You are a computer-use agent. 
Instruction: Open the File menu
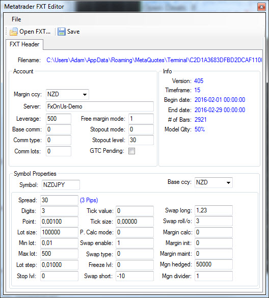[16, 19]
